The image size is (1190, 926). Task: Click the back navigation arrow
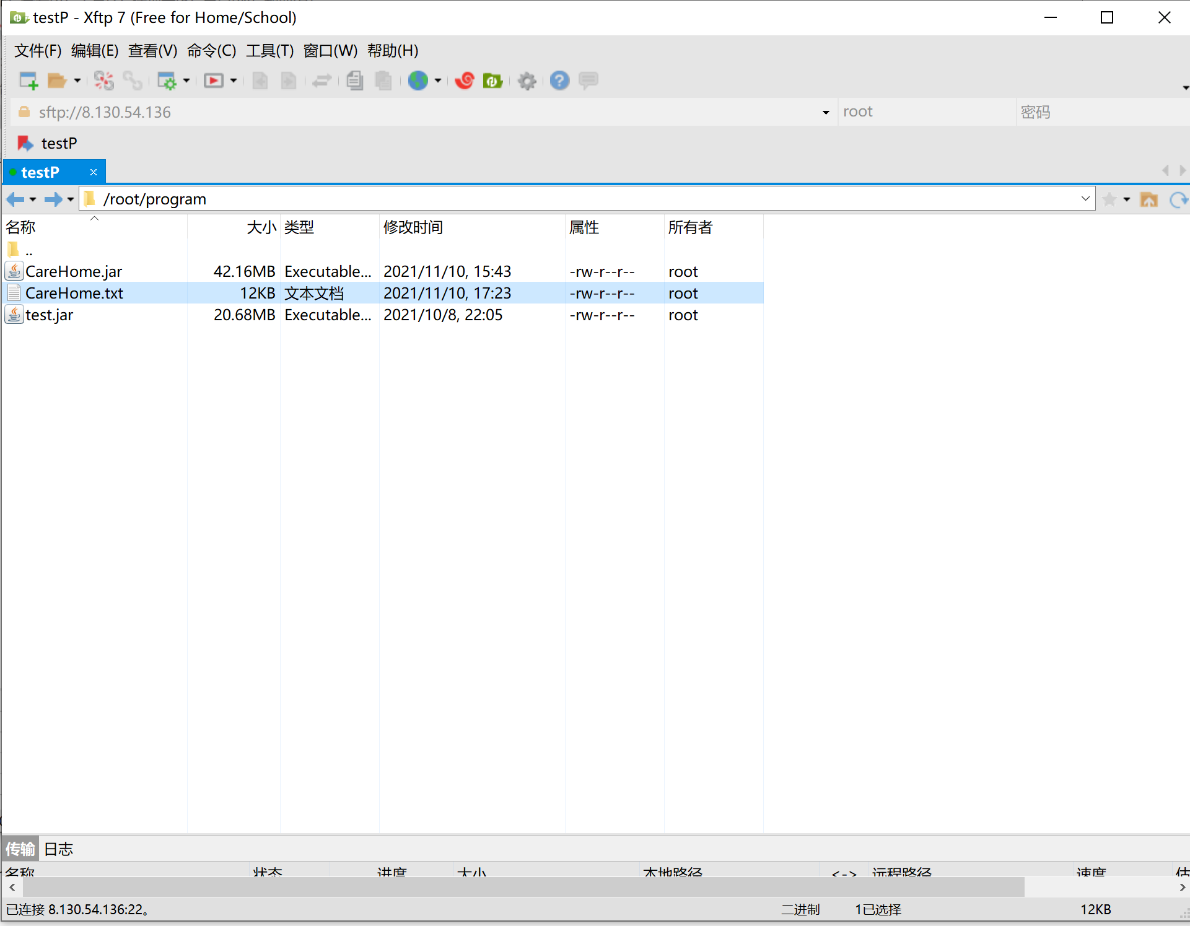coord(15,199)
